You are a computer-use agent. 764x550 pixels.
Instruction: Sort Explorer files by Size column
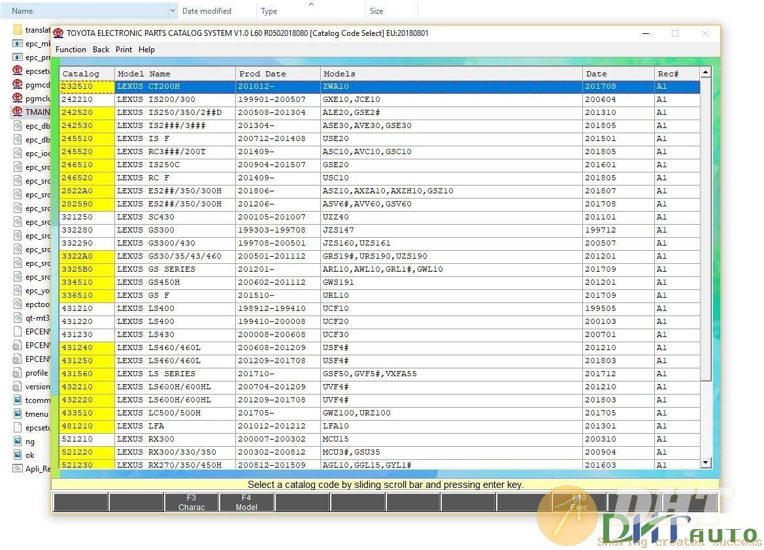tap(391, 10)
